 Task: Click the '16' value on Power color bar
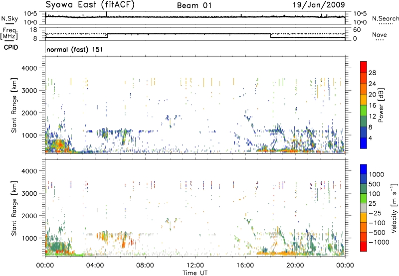click(372, 105)
